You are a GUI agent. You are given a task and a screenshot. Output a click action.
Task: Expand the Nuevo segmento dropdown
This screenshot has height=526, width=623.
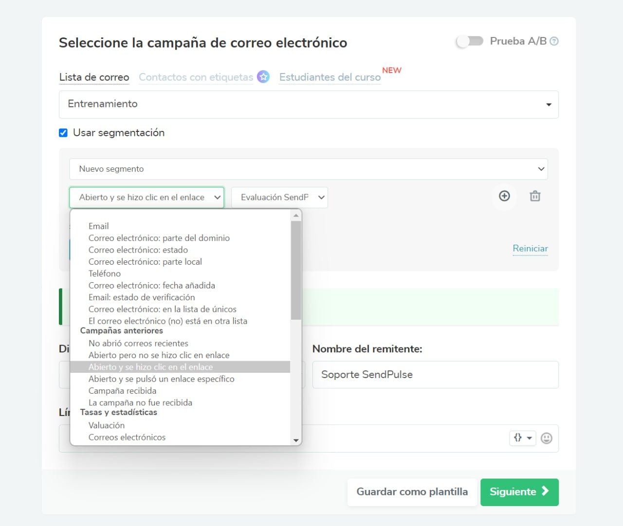(309, 169)
